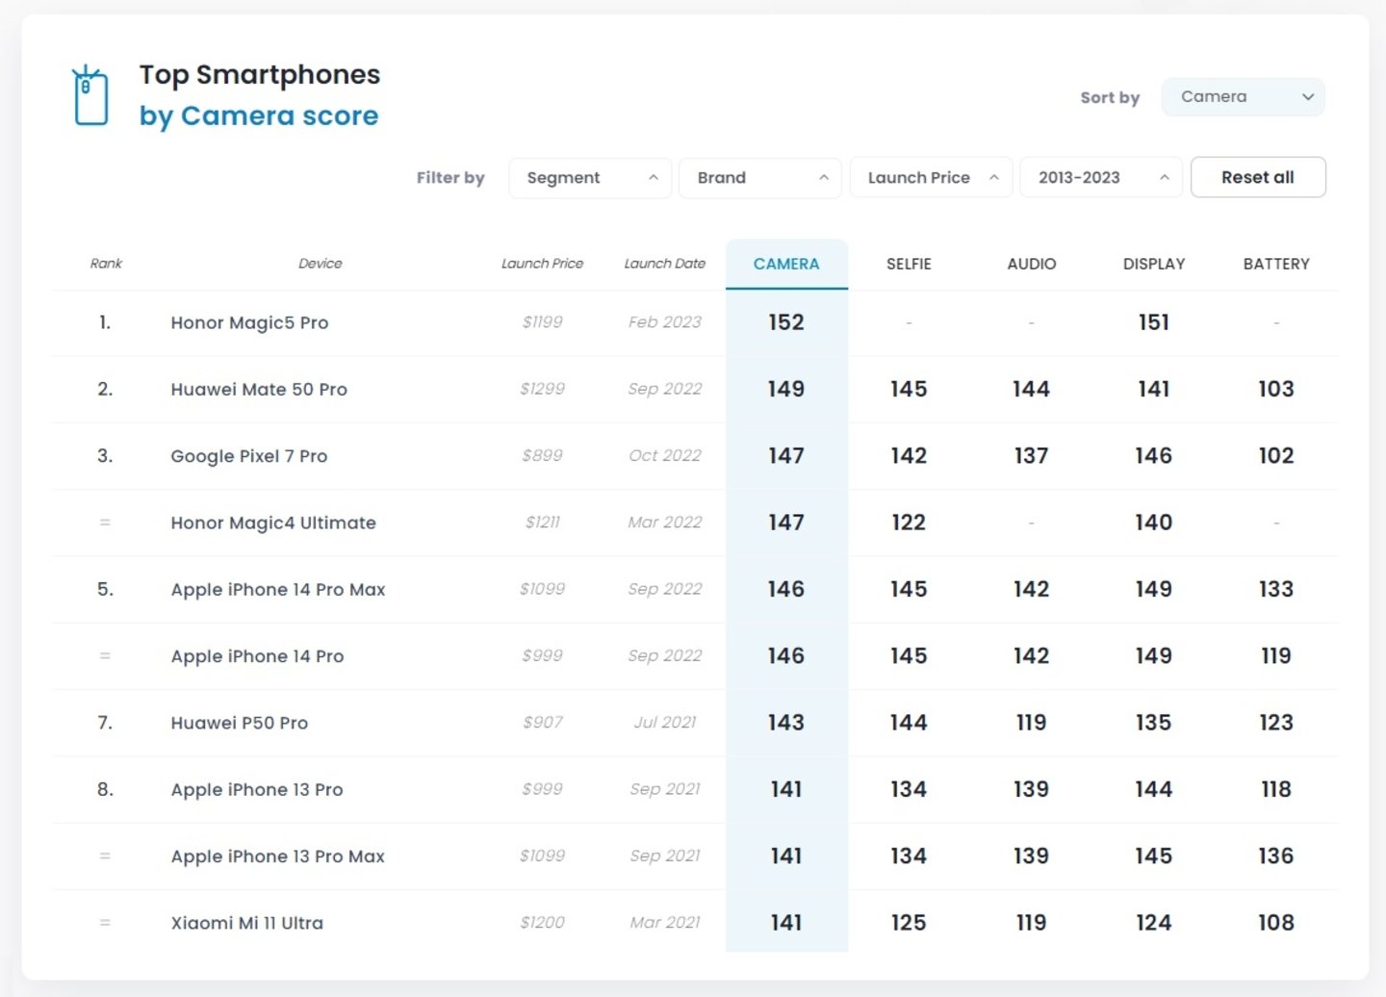
Task: Open the Huawei Mate 50 Pro link
Action: coord(259,390)
